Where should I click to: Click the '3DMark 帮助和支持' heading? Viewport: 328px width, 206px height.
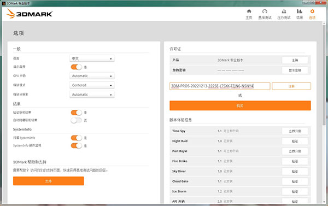(x=30, y=162)
